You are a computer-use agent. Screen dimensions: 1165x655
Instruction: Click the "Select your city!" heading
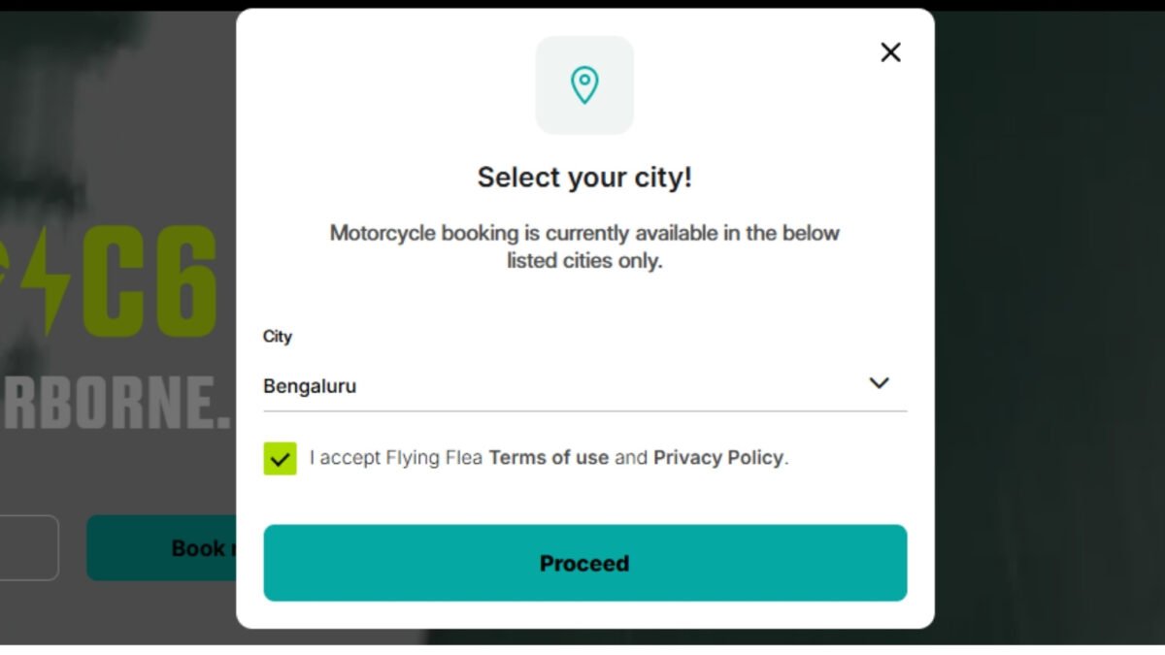(584, 178)
